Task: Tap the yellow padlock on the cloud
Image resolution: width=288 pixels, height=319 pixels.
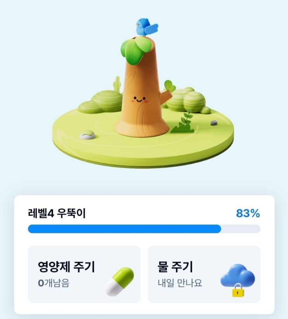Action: tap(238, 291)
